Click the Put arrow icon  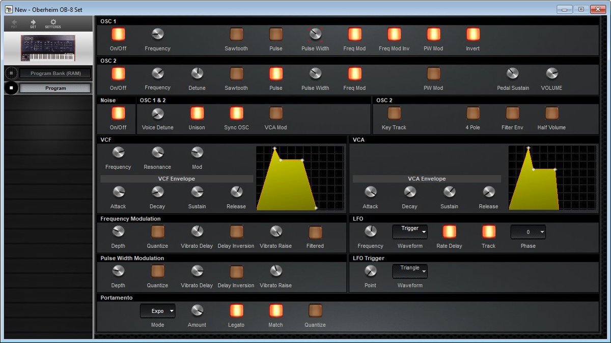(x=14, y=22)
